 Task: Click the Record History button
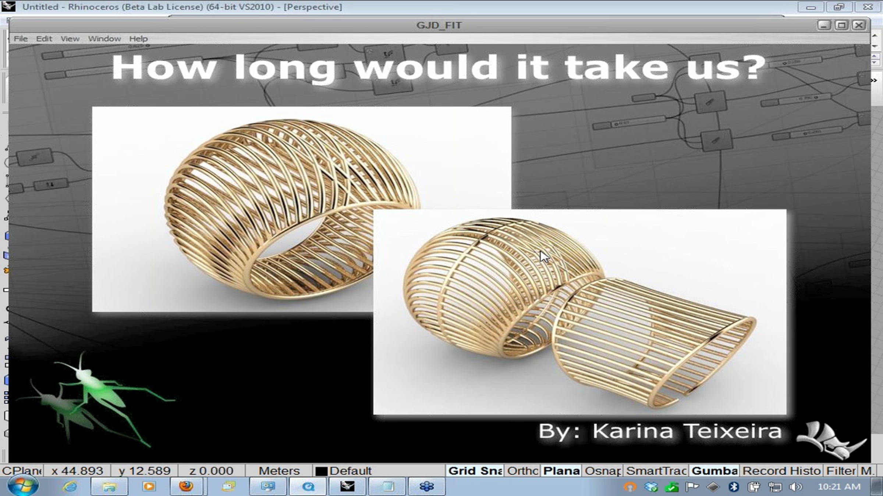coord(781,471)
